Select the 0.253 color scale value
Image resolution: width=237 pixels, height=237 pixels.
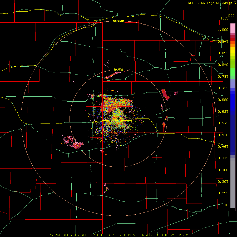click(x=223, y=193)
